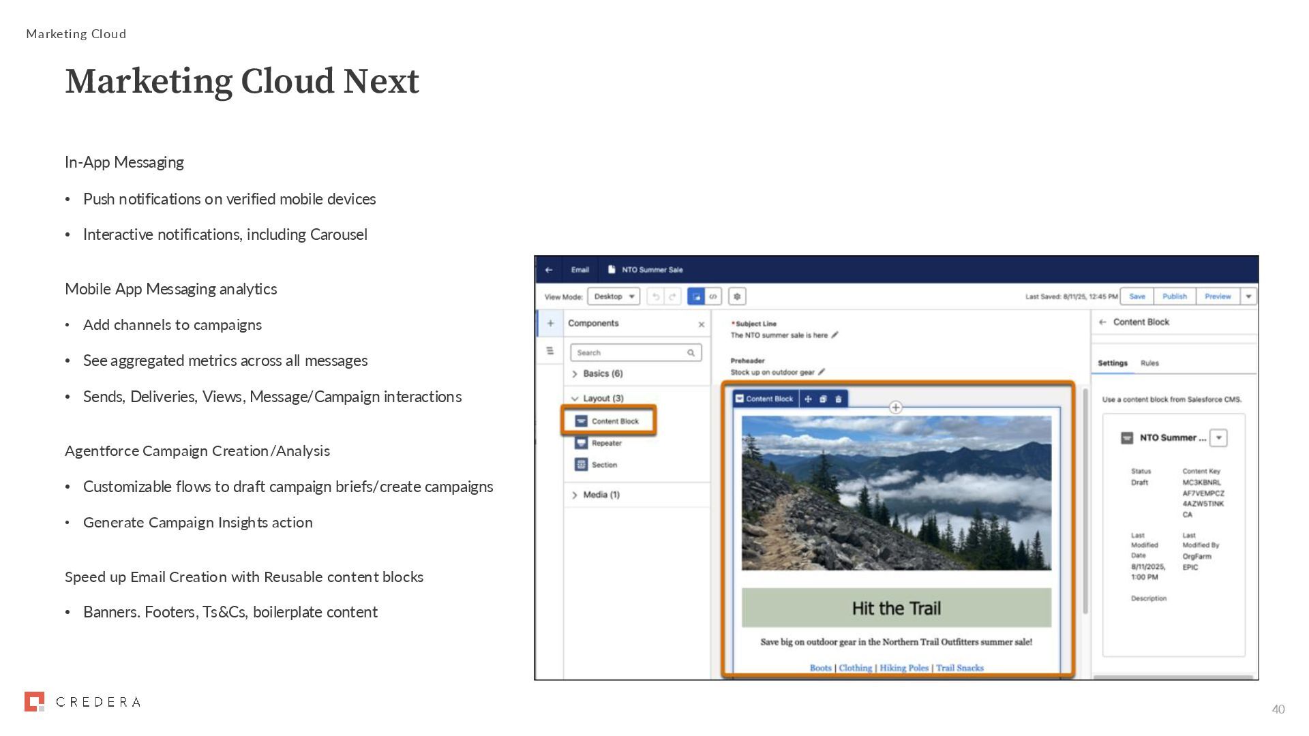Screen dimensions: 1309x736
Task: Click the email canvas vertical scrollbar
Action: (1085, 501)
